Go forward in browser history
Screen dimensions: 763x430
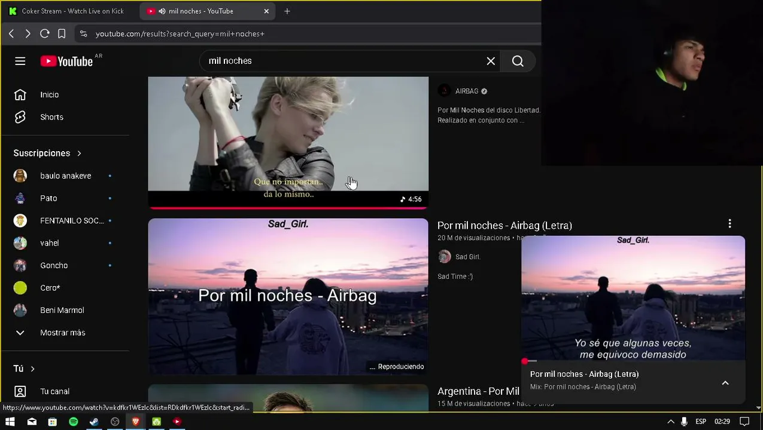coord(28,34)
